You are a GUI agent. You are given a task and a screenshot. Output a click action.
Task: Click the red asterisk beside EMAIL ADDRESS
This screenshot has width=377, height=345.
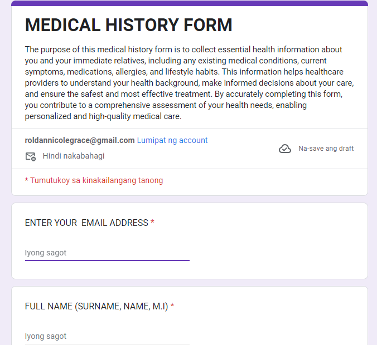tap(152, 223)
